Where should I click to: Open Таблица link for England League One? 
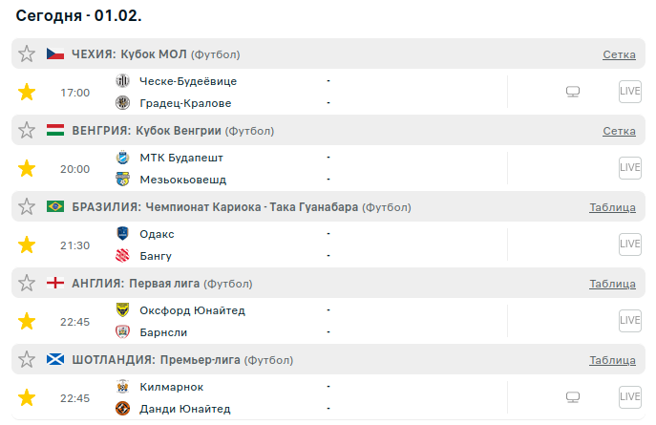tap(612, 284)
